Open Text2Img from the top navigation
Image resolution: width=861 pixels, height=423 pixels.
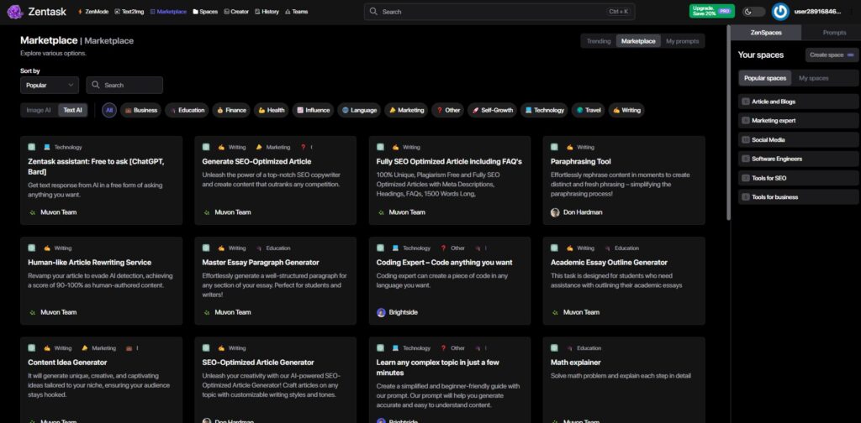[129, 12]
